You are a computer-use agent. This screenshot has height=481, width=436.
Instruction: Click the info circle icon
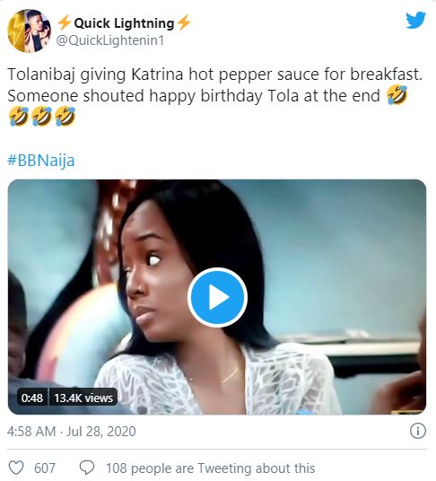click(418, 431)
